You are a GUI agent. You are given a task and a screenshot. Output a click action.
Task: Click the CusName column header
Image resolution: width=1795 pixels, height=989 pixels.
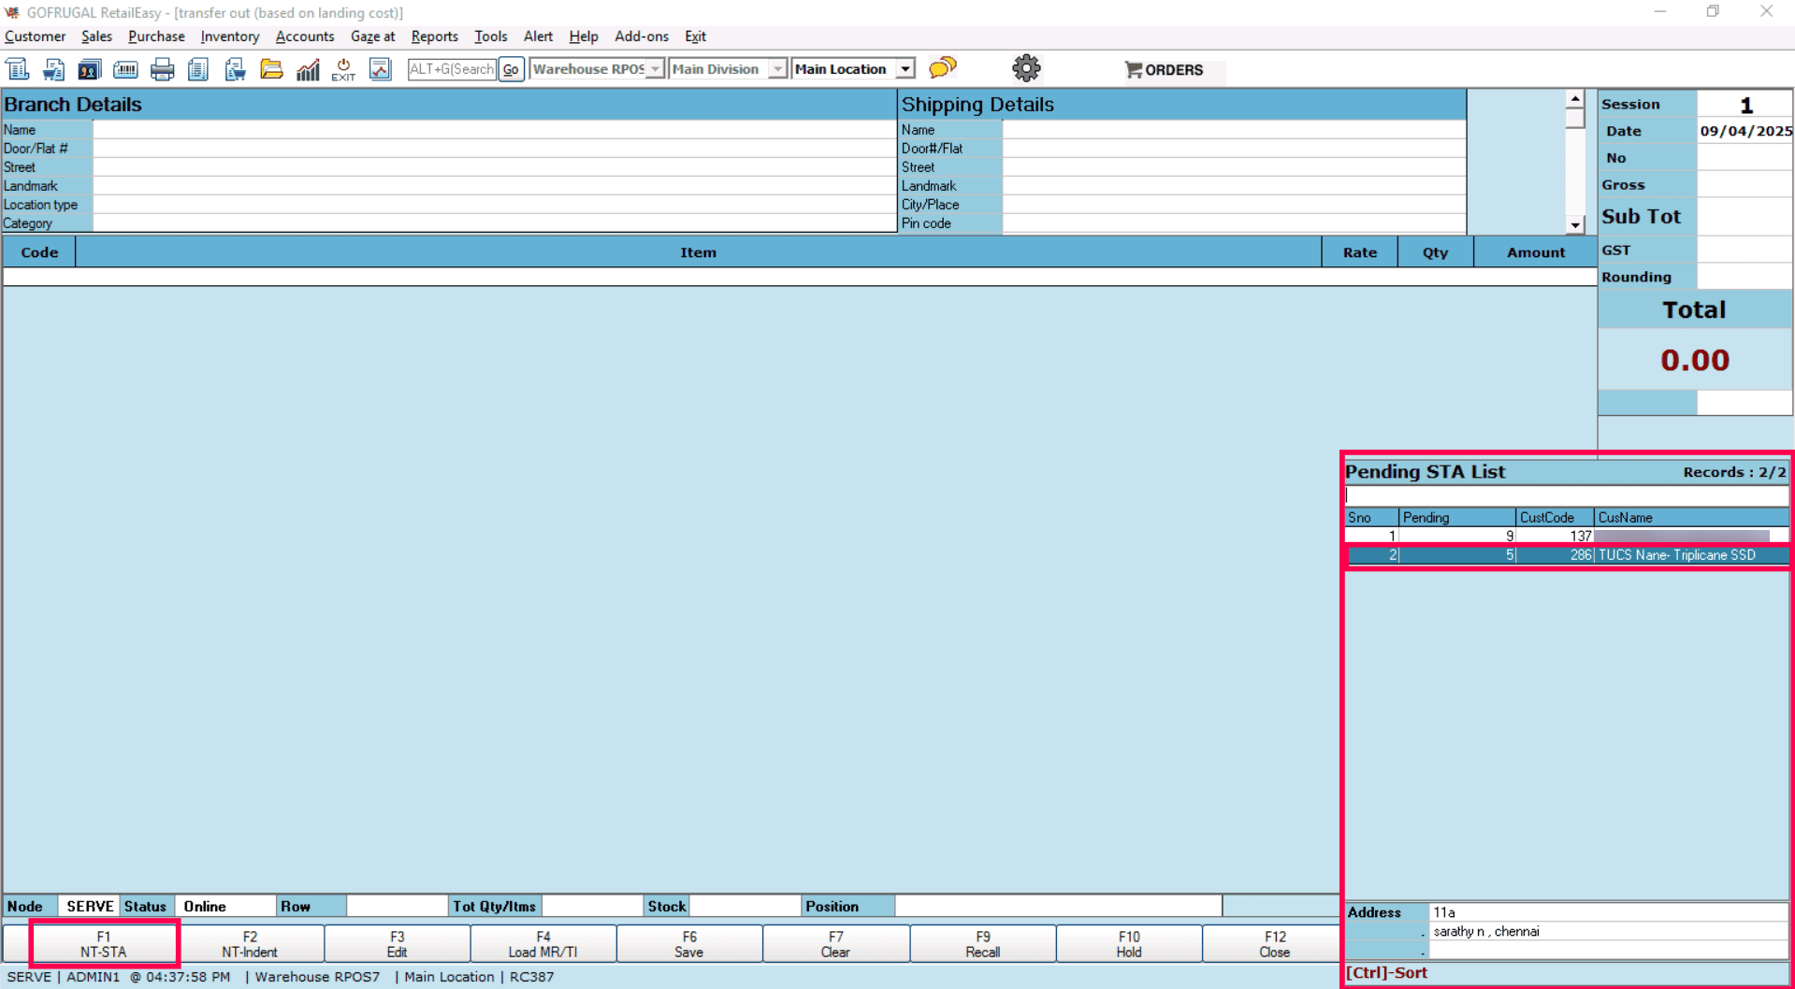pyautogui.click(x=1692, y=518)
